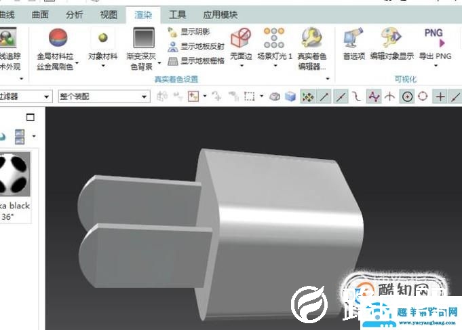Switch to the Surface (曲面) tab
This screenshot has height=330, width=462.
[x=40, y=15]
